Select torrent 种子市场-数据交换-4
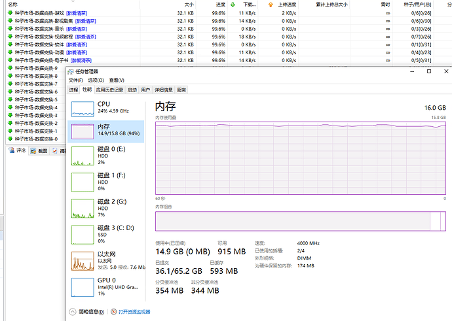452x321 pixels. tap(36, 107)
